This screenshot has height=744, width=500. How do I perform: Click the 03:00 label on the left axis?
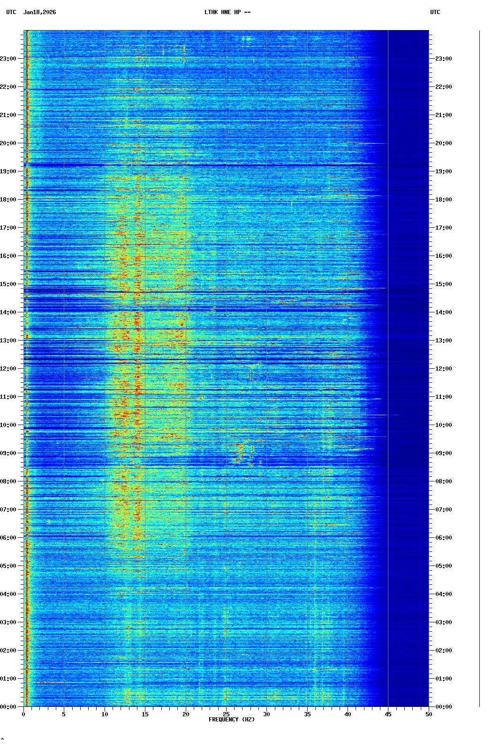8,622
